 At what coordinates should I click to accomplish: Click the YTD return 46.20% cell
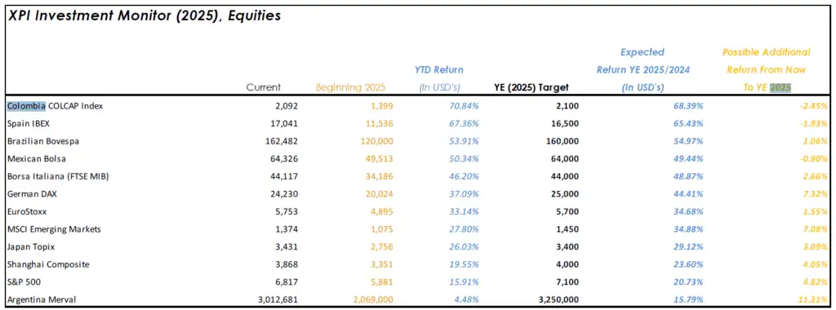coord(464,176)
